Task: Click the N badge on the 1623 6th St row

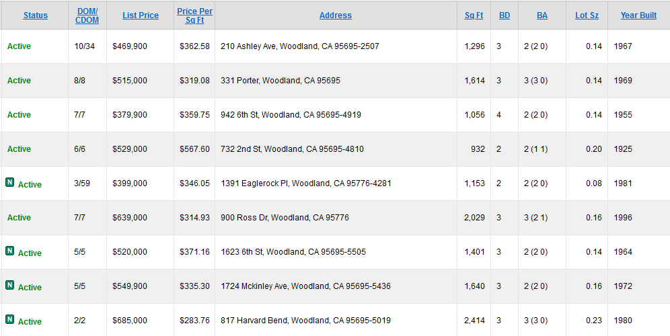Action: (x=10, y=251)
